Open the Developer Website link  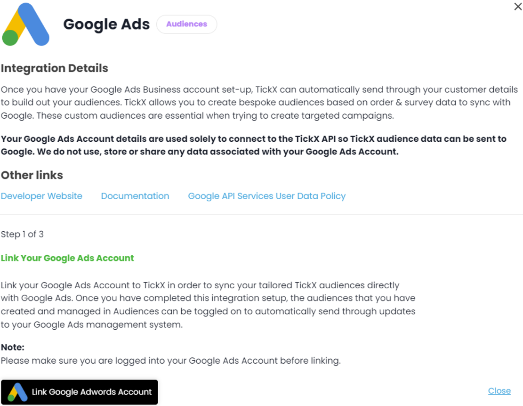(41, 196)
